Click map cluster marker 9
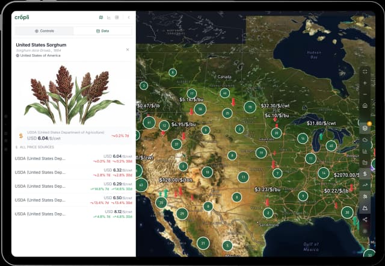Image resolution: width=385 pixels, height=266 pixels. click(303, 196)
